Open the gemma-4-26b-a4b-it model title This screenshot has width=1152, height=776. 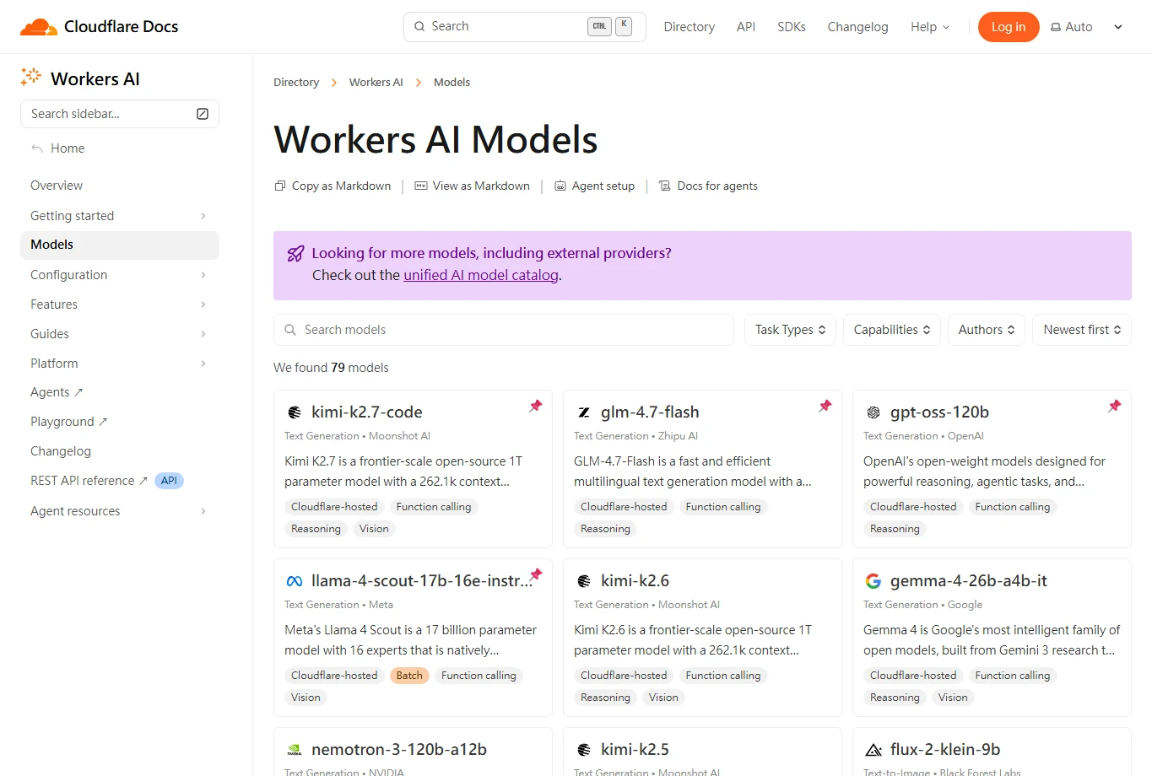click(x=968, y=581)
